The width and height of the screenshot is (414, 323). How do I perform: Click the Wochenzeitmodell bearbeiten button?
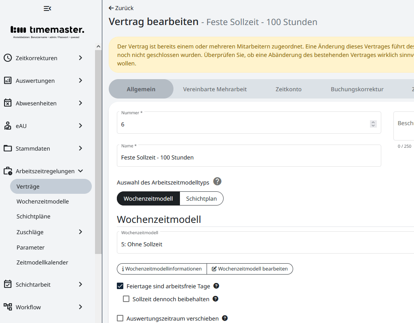(x=250, y=268)
